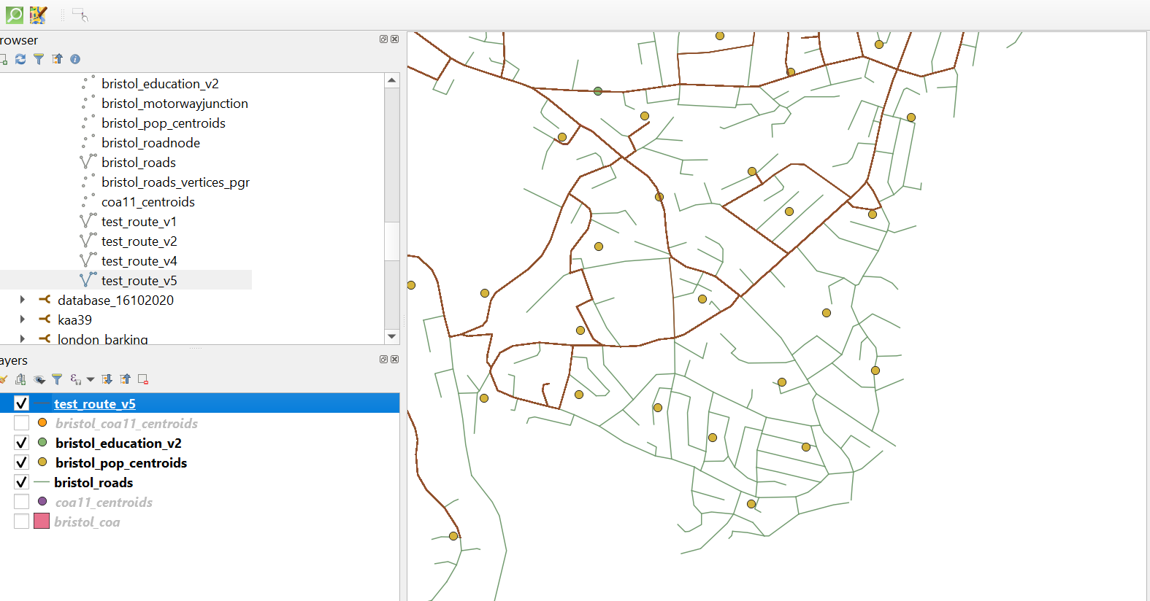Viewport: 1150px width, 601px height.
Task: Collapse all items in Browser panel
Action: [x=57, y=59]
